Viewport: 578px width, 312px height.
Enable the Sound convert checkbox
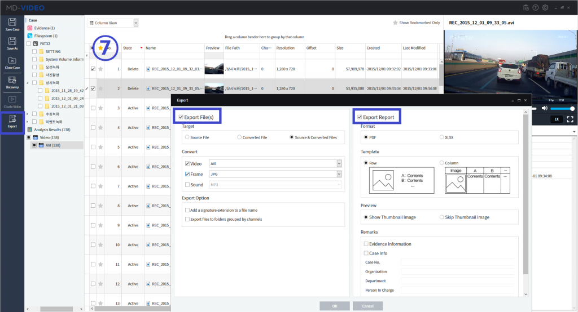coord(187,185)
